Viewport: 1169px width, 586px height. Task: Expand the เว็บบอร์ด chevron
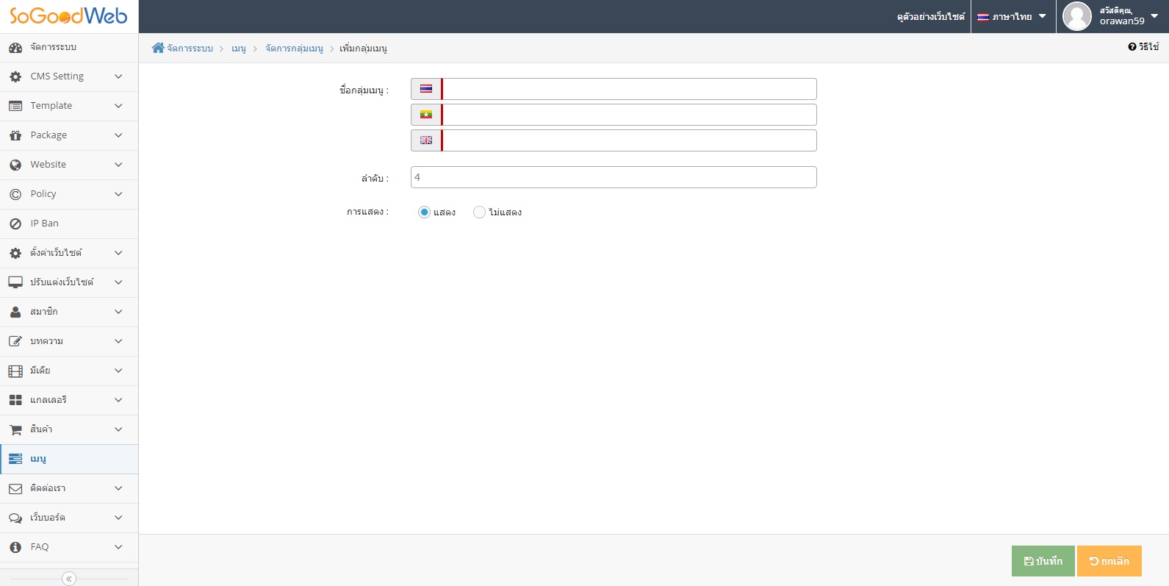click(x=118, y=518)
